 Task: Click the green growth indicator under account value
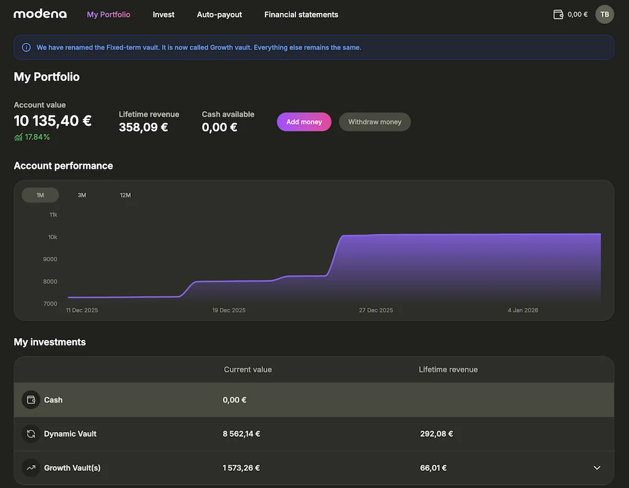click(31, 137)
